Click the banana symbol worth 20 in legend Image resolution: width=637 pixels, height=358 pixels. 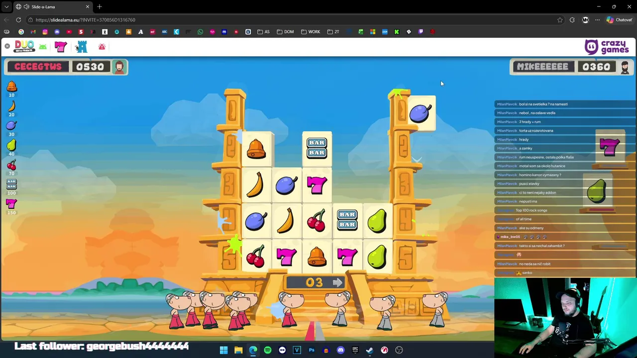(11, 106)
